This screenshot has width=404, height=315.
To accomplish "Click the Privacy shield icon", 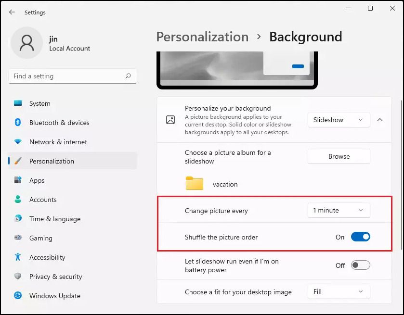I will 18,276.
